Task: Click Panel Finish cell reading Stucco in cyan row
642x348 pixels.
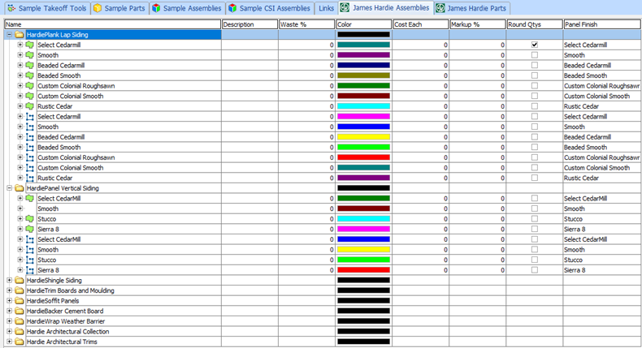Action: [x=602, y=219]
